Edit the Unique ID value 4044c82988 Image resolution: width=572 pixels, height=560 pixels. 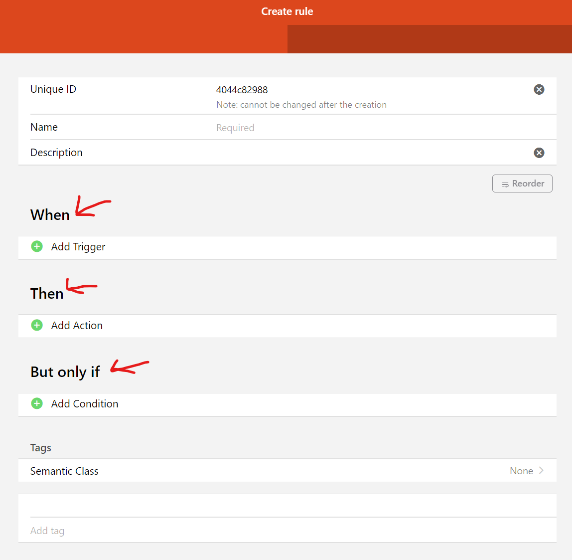242,90
